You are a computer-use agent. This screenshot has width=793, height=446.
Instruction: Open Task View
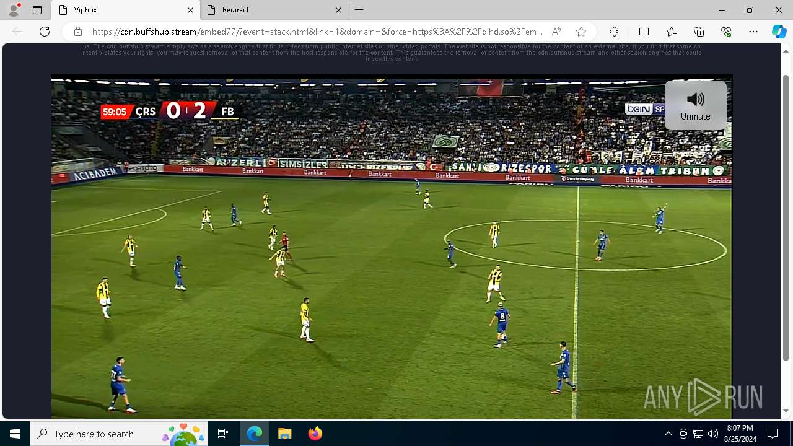223,434
